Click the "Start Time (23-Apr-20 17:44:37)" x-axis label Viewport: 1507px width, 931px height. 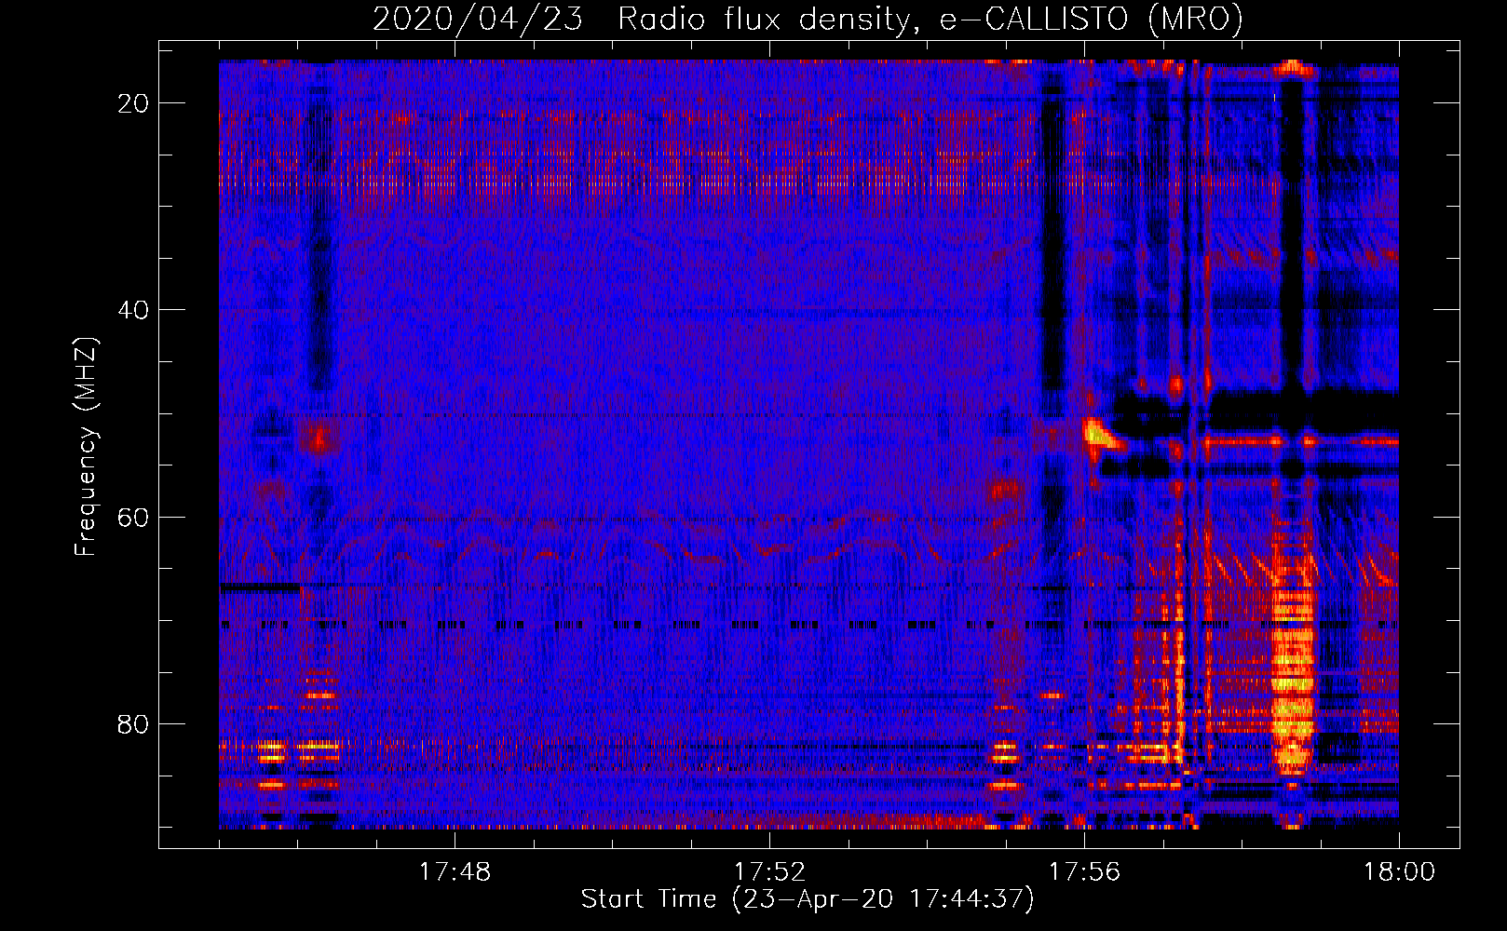tap(808, 899)
